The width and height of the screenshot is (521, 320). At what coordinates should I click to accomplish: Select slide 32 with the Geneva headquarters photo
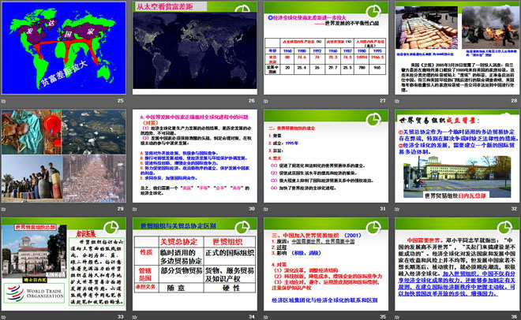457,156
